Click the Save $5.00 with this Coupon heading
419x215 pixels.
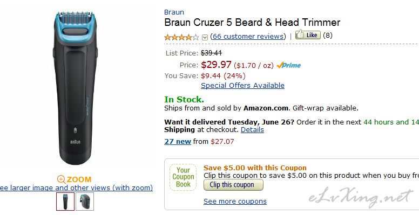[255, 168]
